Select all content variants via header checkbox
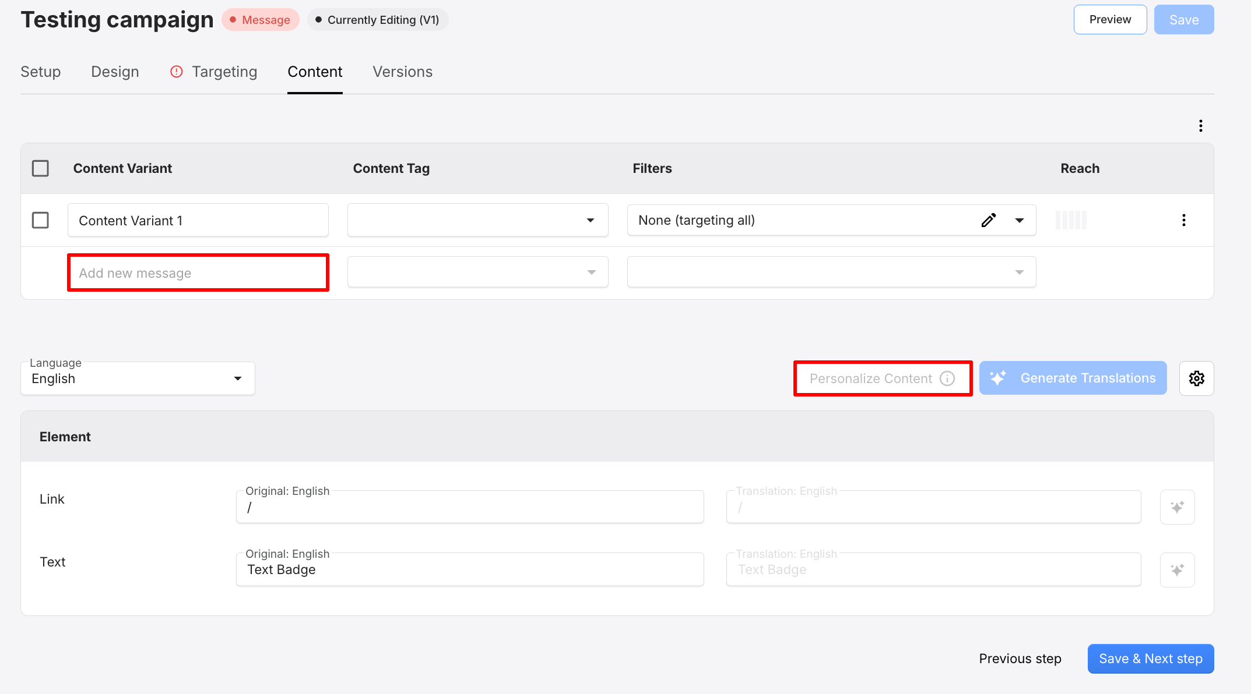This screenshot has width=1251, height=694. (41, 168)
